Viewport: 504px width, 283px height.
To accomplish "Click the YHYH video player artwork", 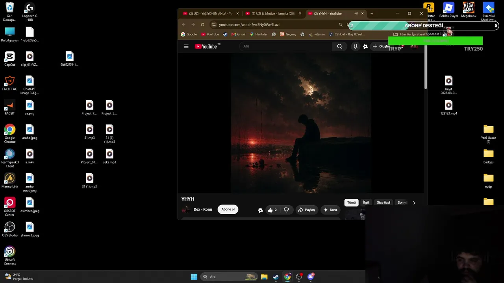I will tap(301, 123).
